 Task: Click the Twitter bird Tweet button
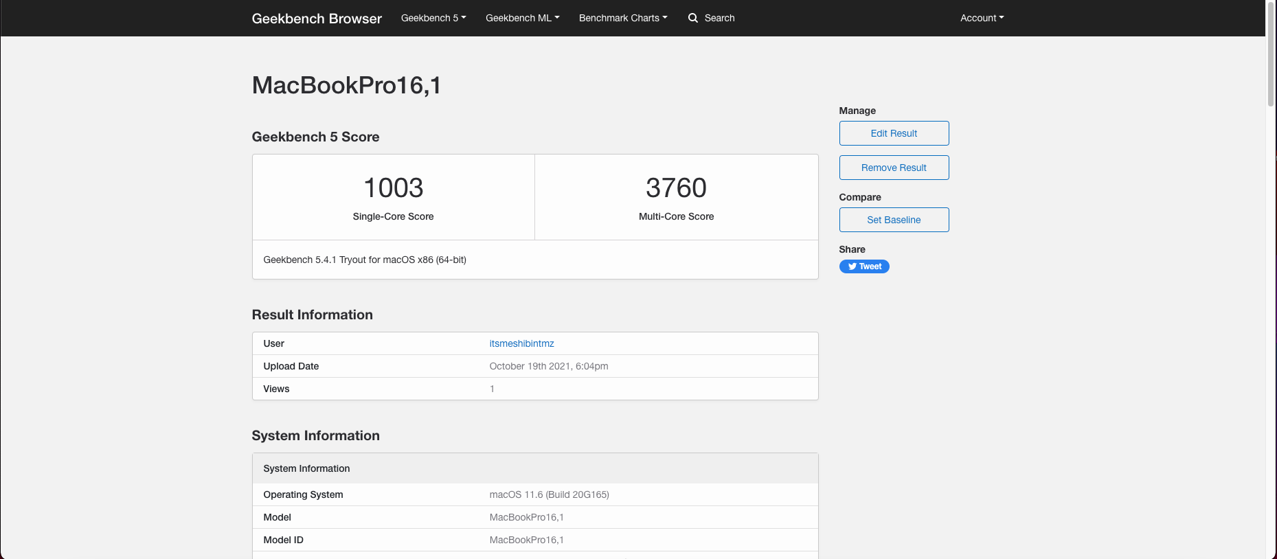tap(864, 266)
